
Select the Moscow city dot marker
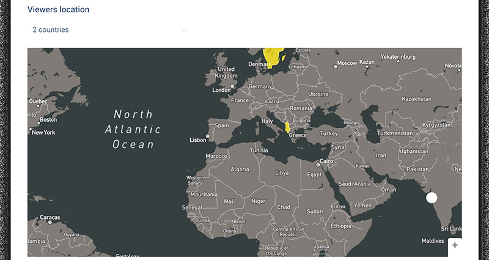coord(335,66)
